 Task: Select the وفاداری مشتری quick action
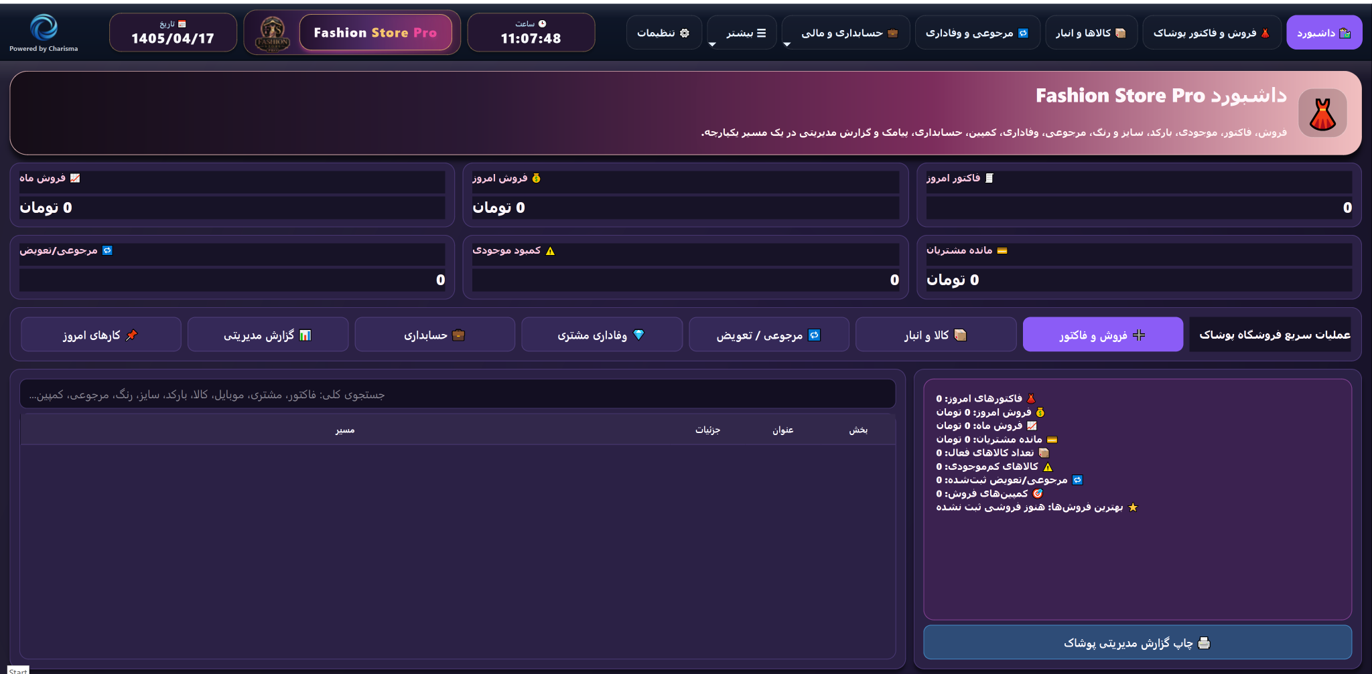click(602, 335)
